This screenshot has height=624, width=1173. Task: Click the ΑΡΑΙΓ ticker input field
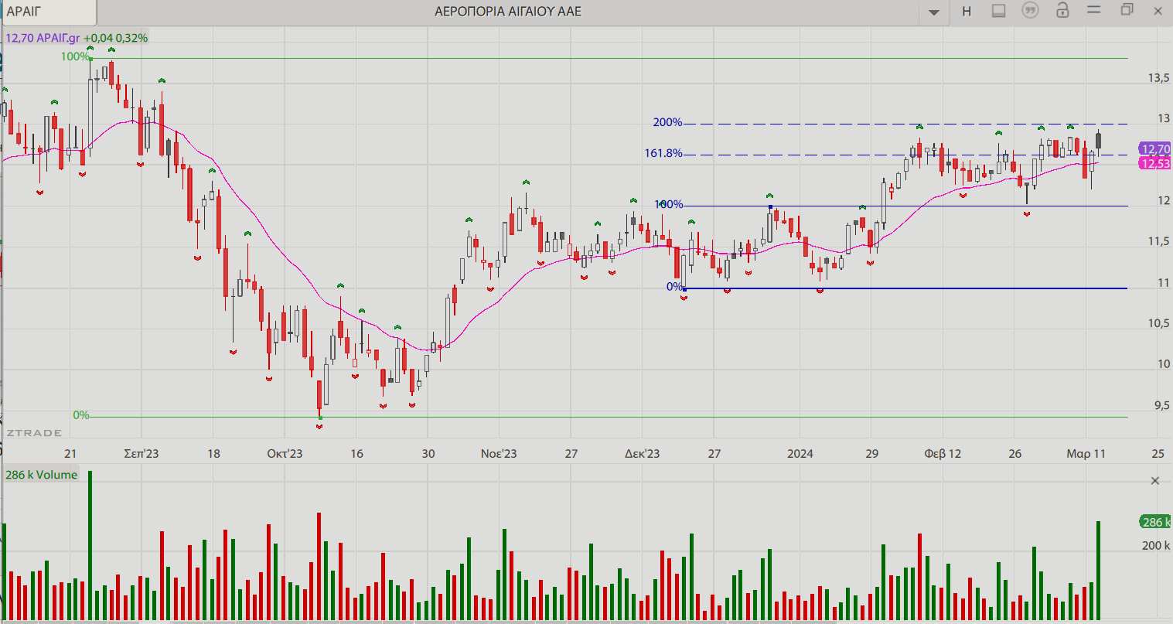click(49, 12)
